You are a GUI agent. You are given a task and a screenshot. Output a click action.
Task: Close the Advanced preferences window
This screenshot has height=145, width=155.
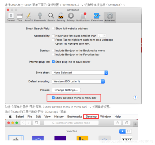pos(8,10)
